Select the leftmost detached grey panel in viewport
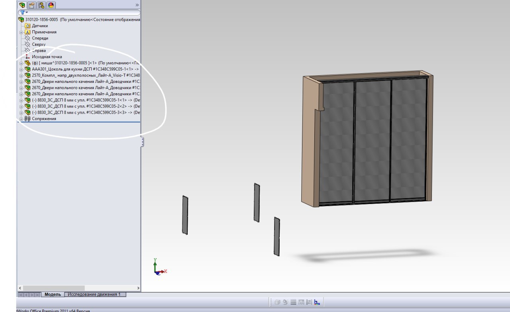The width and height of the screenshot is (510, 312). (185, 215)
